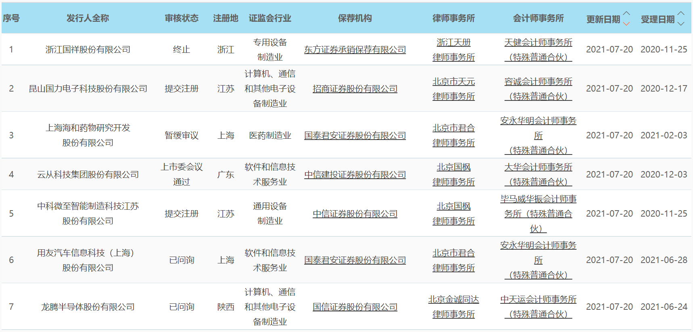Screen dimensions: 693x332
Task: Open 北京市君合律师事务所 link in row 6
Action: pyautogui.click(x=453, y=260)
